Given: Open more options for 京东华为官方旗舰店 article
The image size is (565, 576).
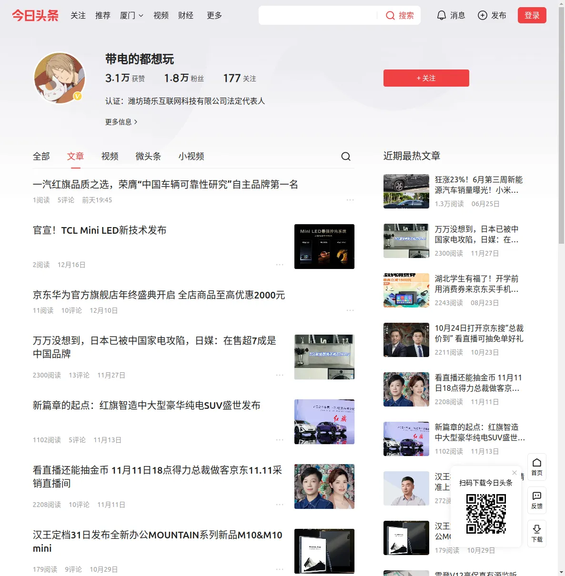Looking at the screenshot, I should pos(350,310).
